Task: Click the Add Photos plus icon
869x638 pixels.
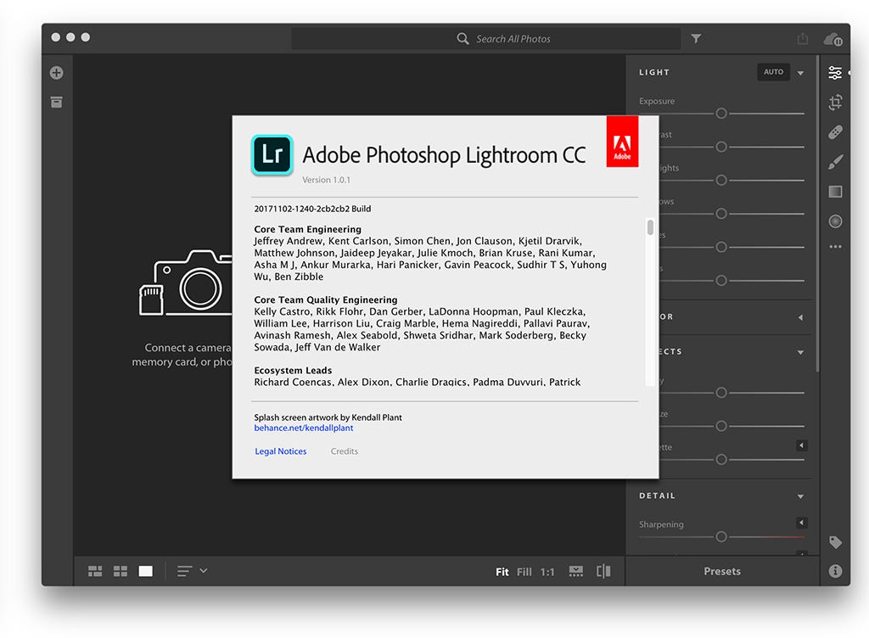Action: 56,73
